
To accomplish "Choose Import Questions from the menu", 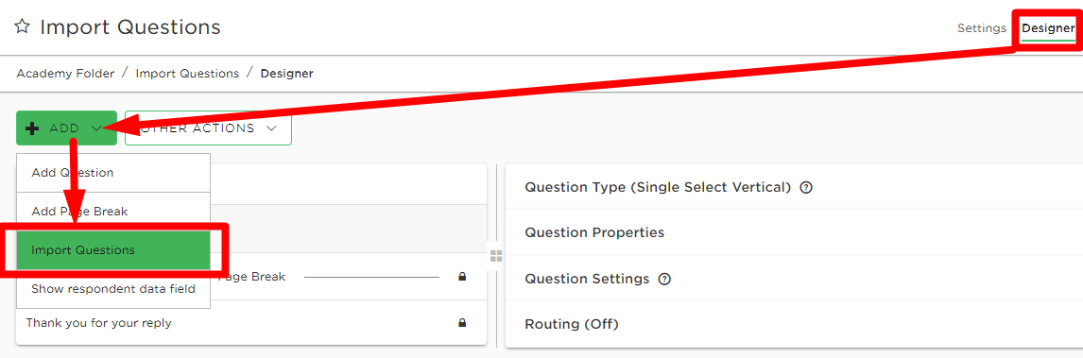I will click(x=113, y=249).
